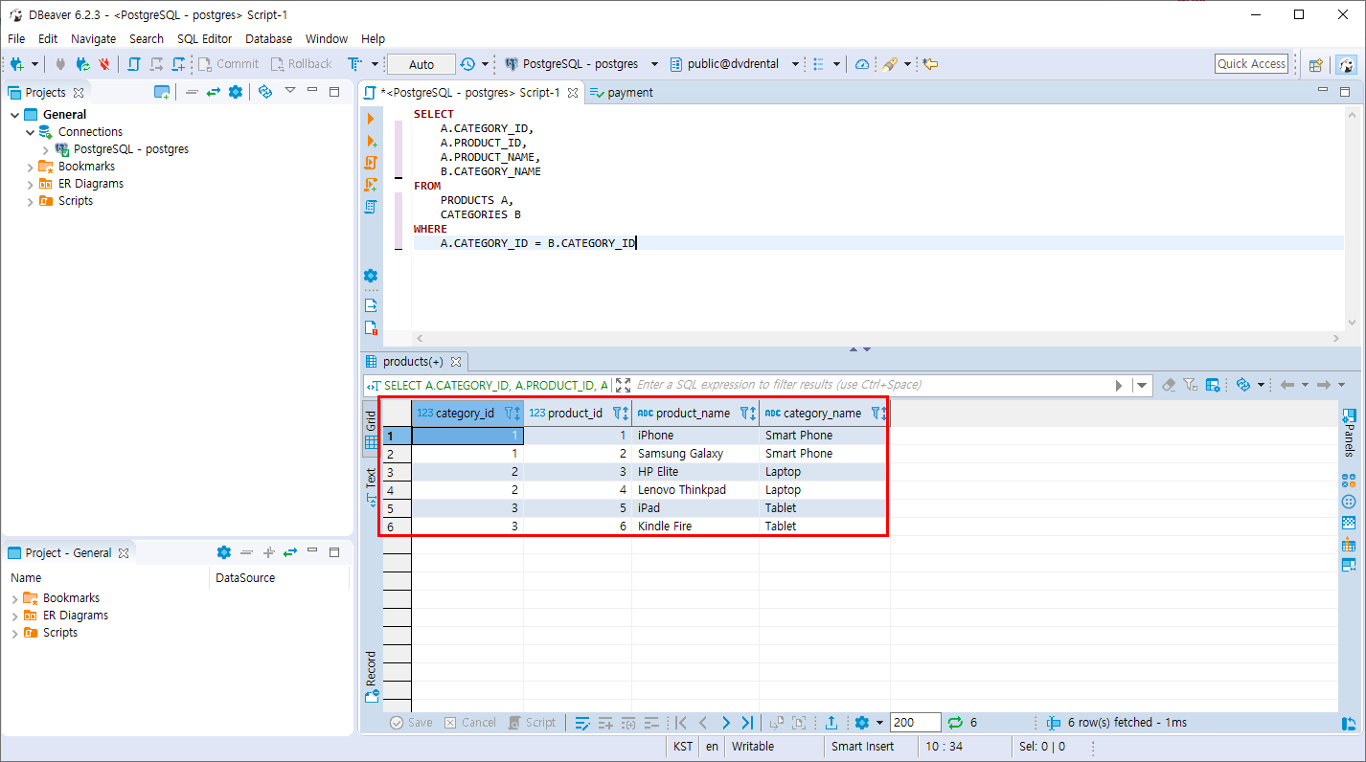Click DBeaver perspective icon top right
This screenshot has height=762, width=1366.
click(x=1347, y=64)
